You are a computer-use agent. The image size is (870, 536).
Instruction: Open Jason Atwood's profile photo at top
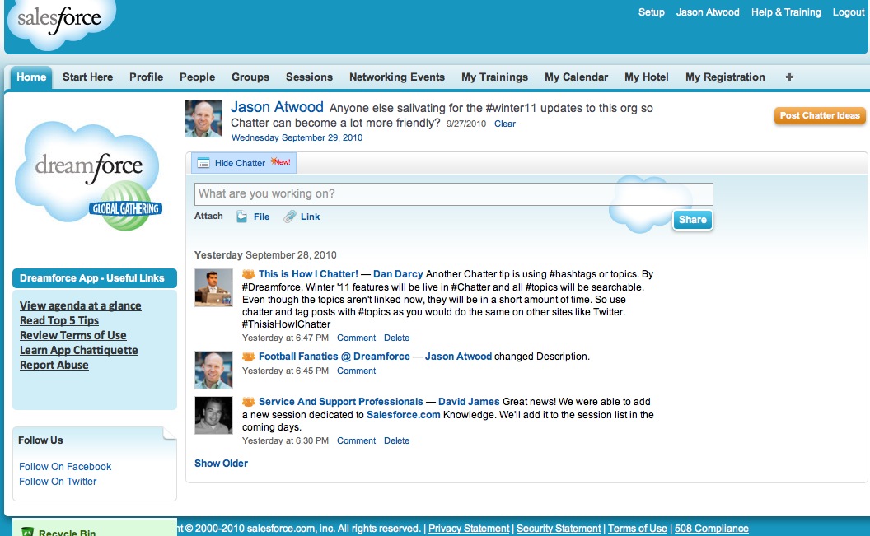[x=203, y=119]
